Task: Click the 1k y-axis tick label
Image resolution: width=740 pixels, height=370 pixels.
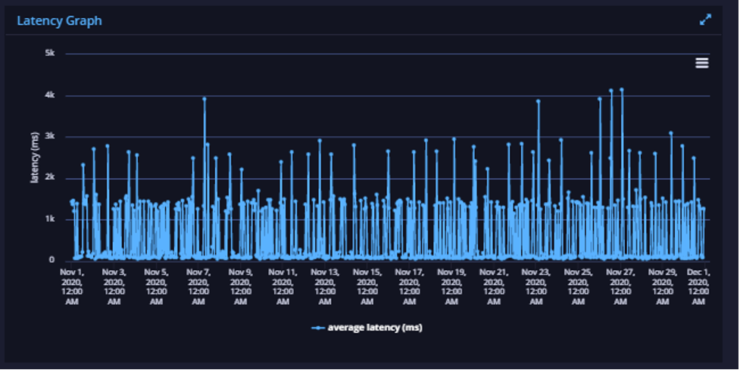Action: pos(50,219)
